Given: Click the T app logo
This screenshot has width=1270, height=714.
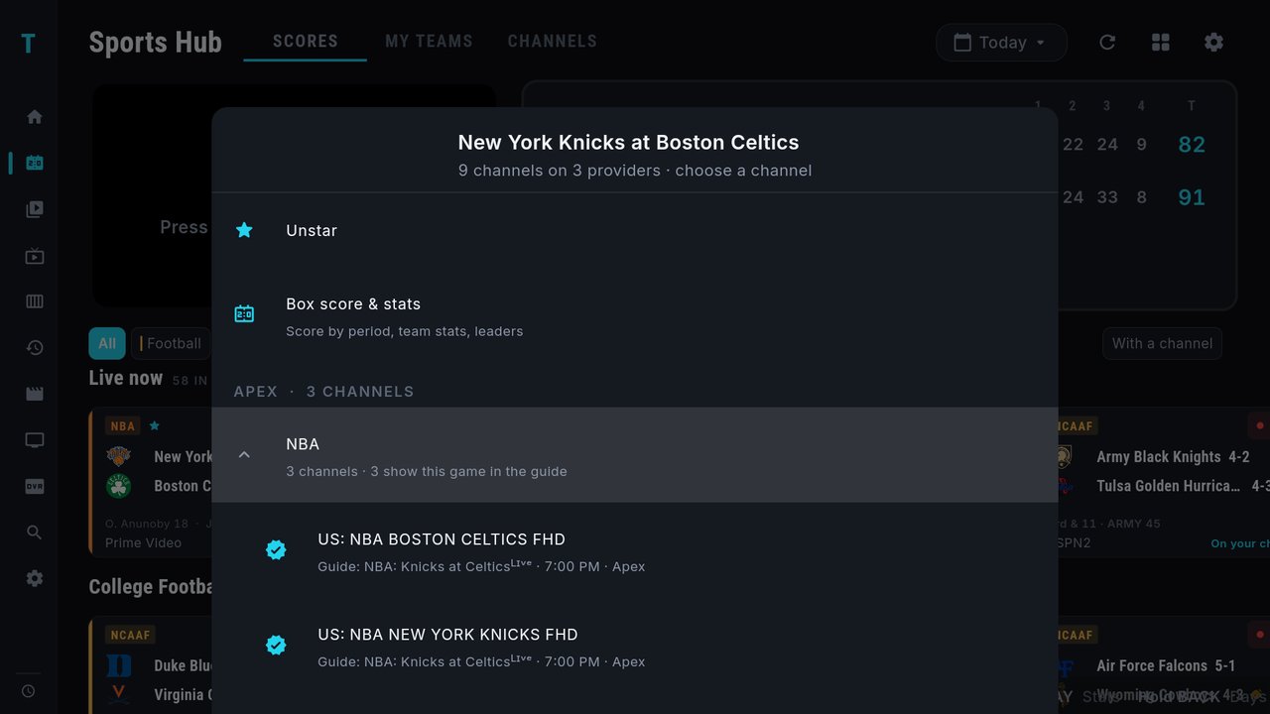Looking at the screenshot, I should [28, 43].
